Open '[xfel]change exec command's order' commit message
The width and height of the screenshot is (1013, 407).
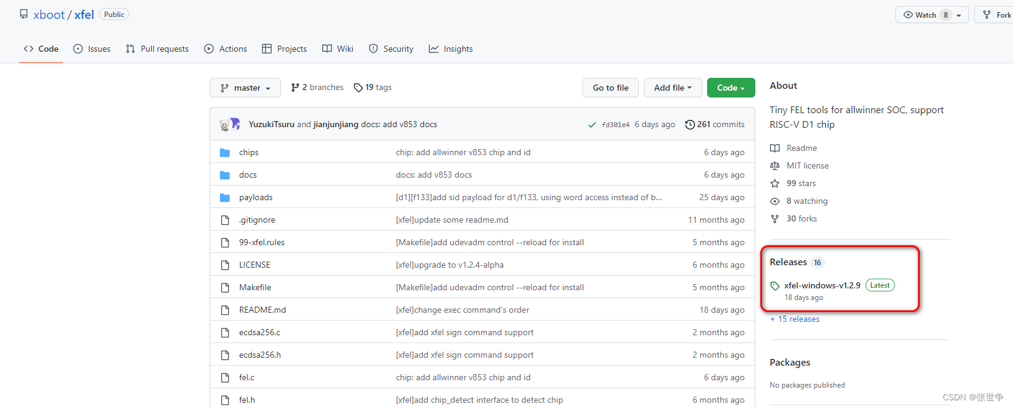point(462,310)
